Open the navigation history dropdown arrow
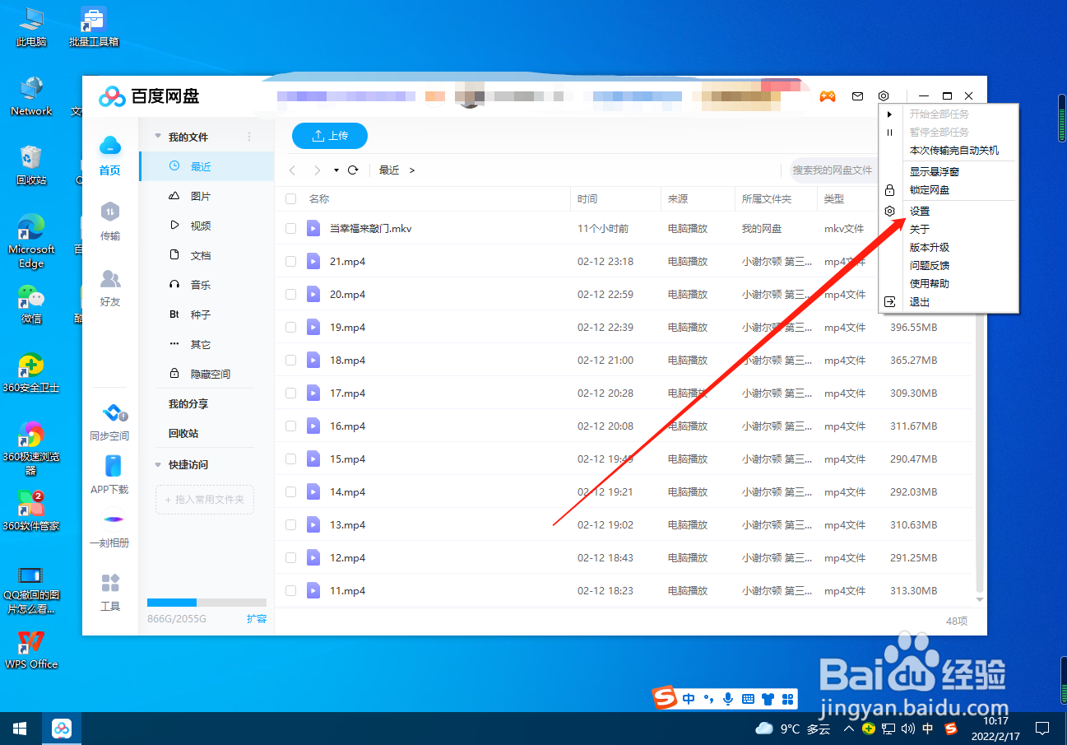Screen dimensions: 1067x745 tap(337, 170)
